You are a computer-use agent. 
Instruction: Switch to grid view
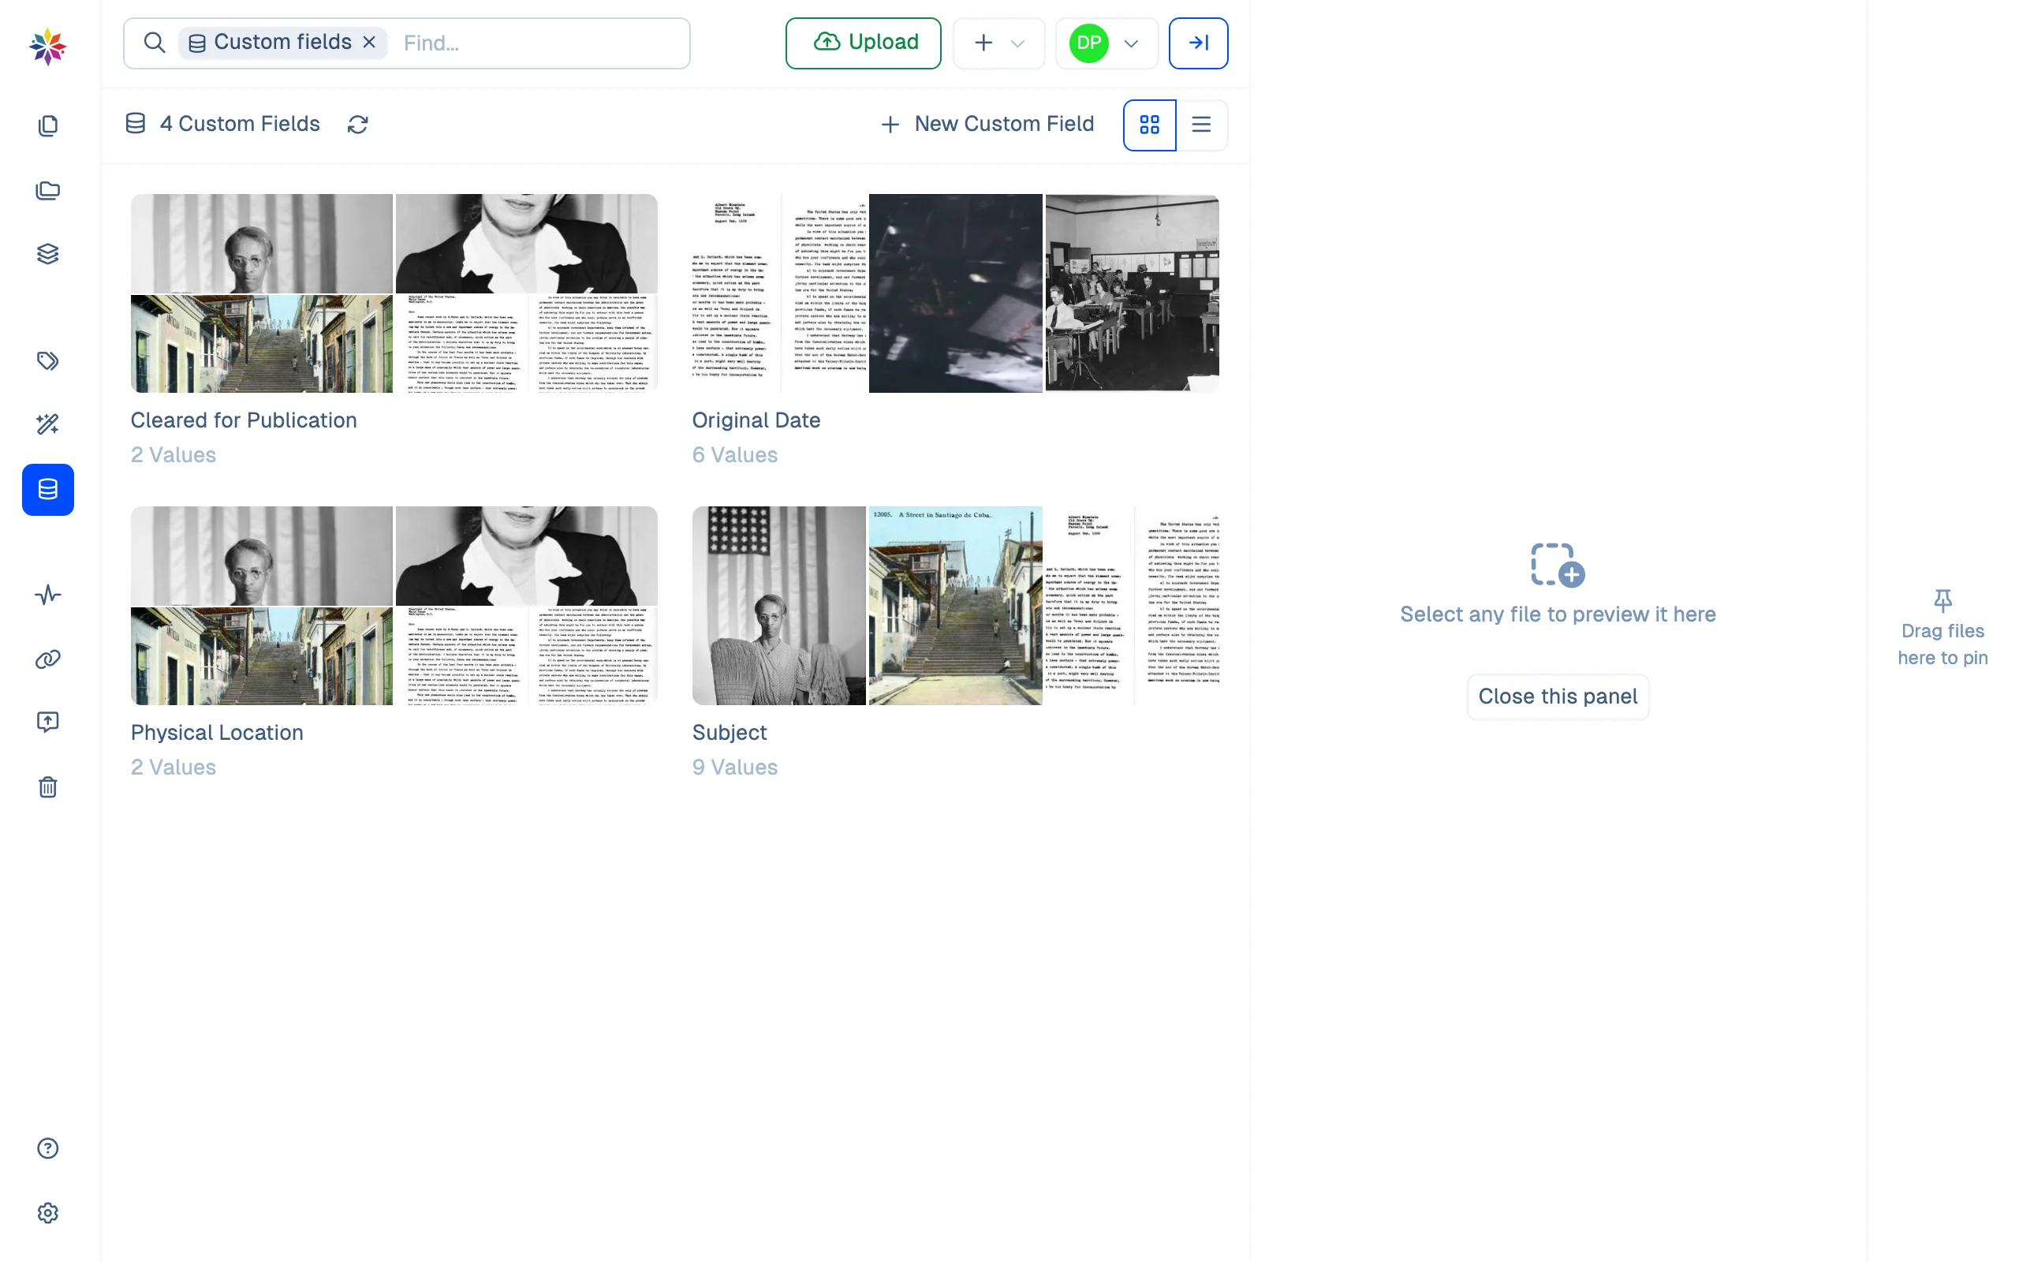(1150, 125)
